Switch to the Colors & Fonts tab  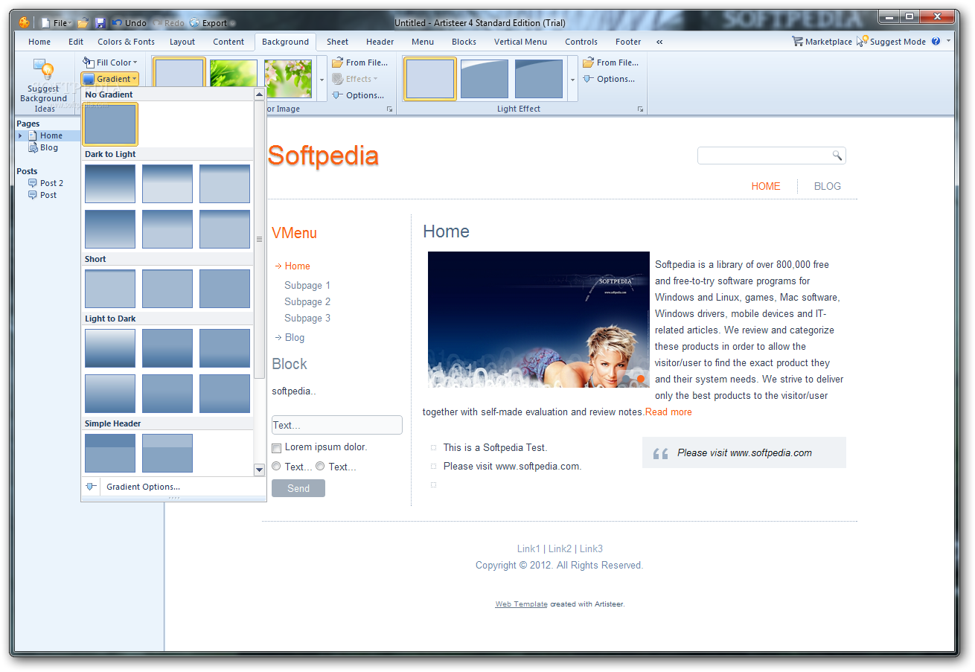click(126, 42)
